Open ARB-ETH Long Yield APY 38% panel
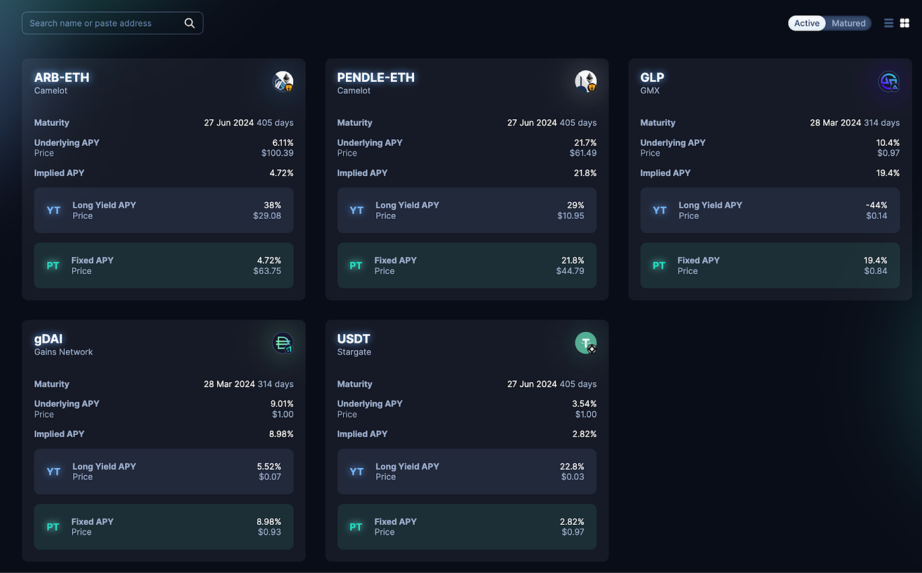The width and height of the screenshot is (922, 573). pyautogui.click(x=164, y=210)
